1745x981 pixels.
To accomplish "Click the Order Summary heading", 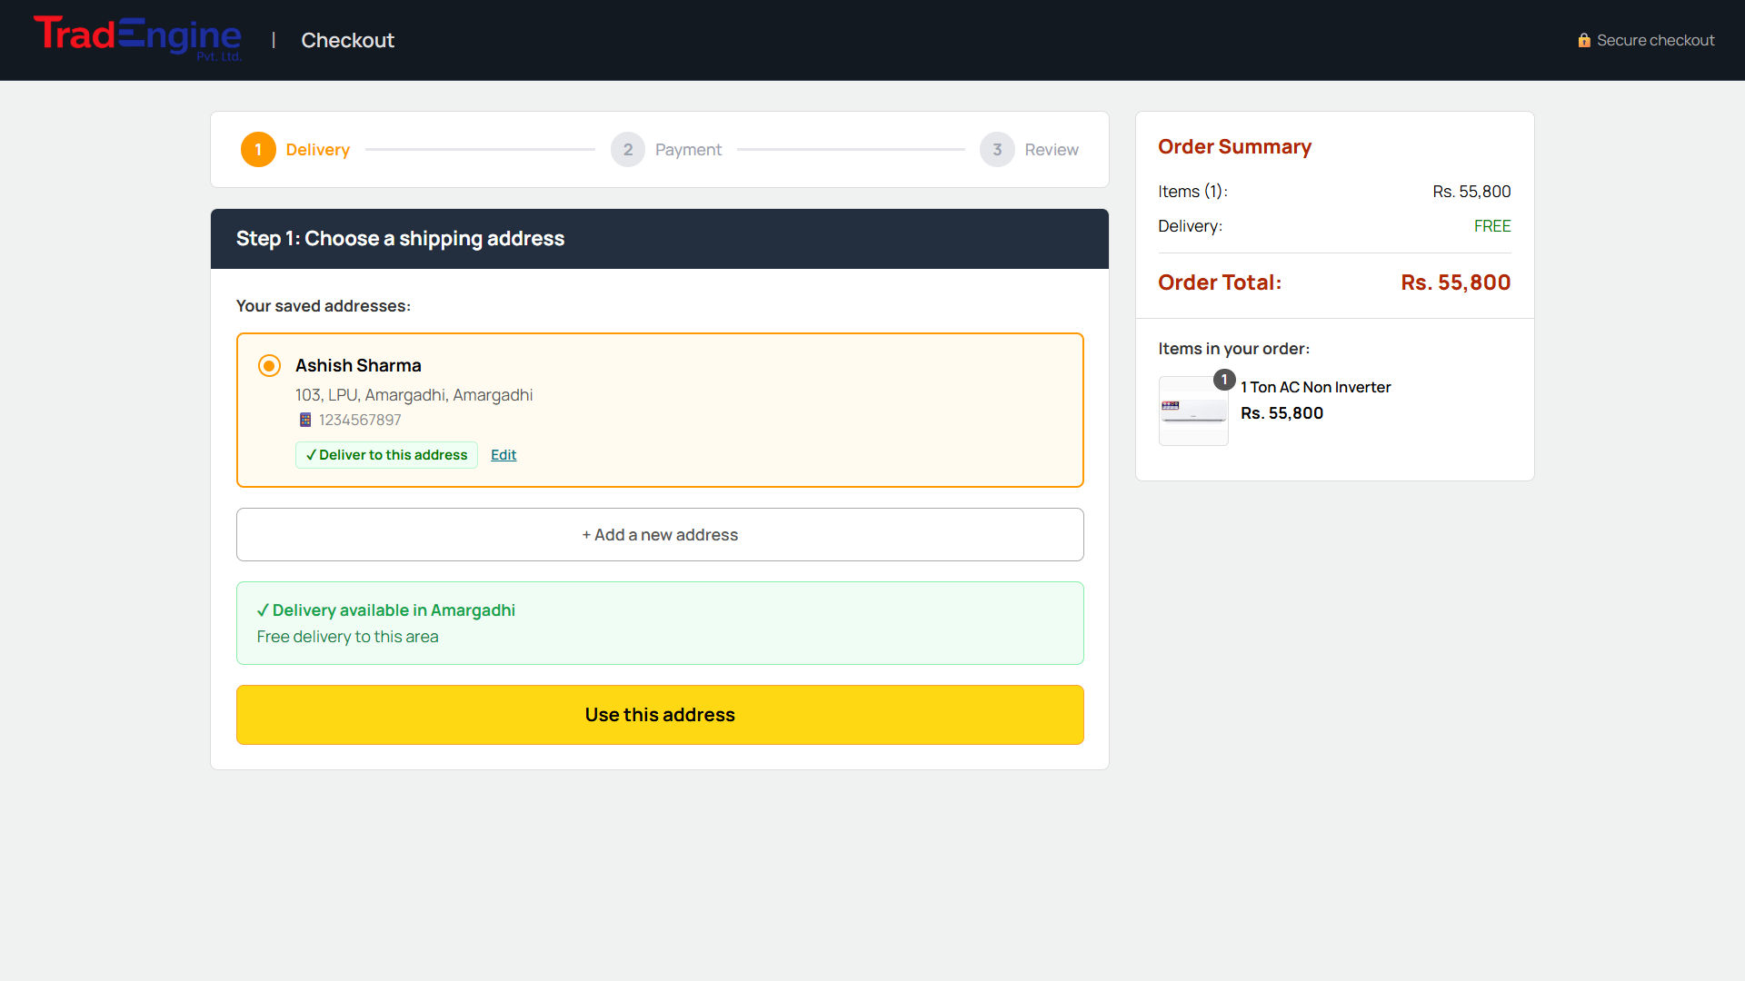I will [1234, 147].
